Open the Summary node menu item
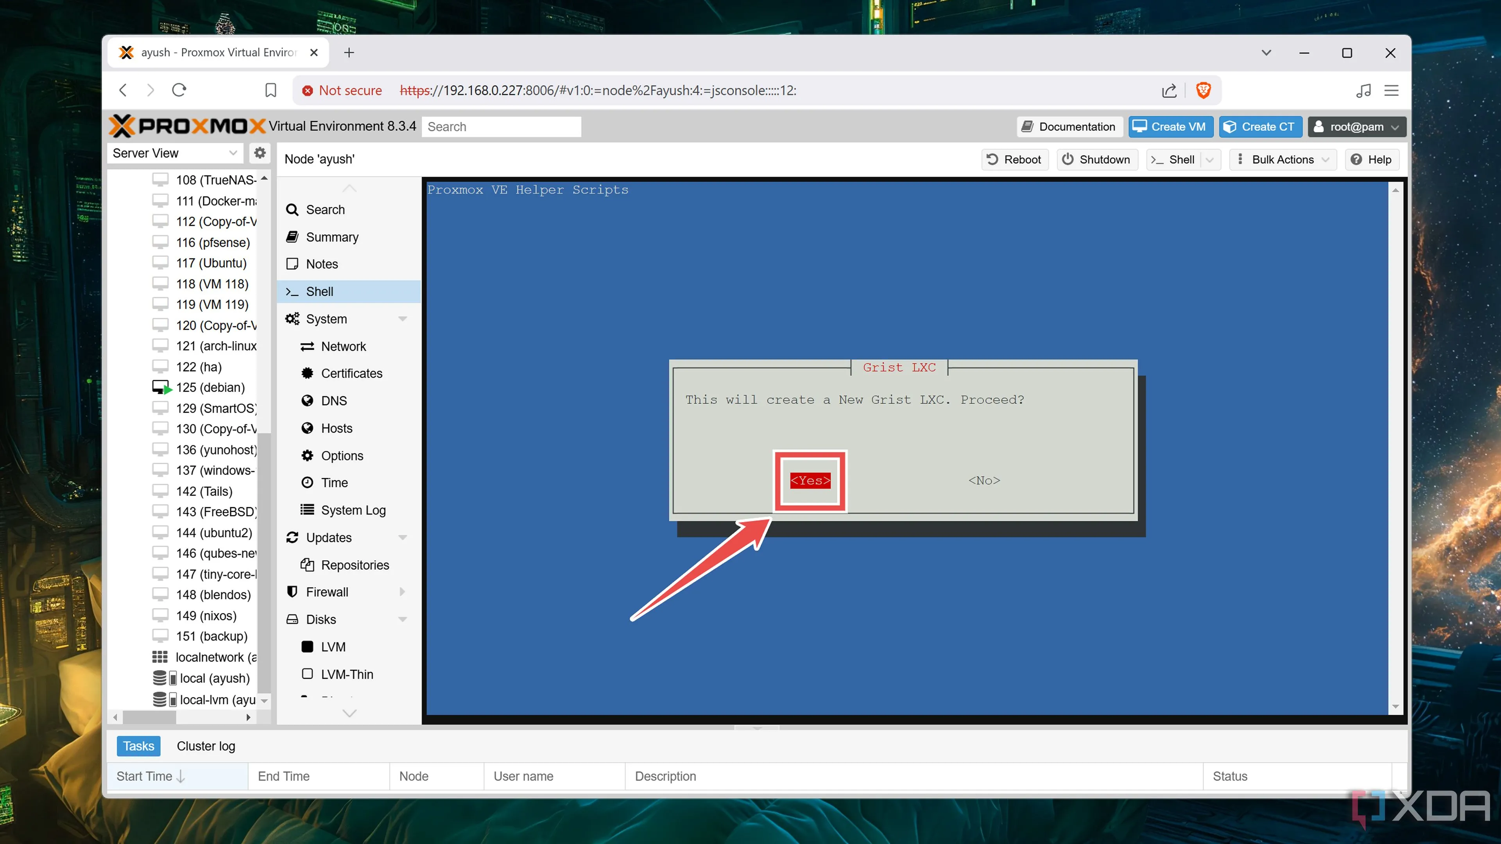 tap(348, 237)
